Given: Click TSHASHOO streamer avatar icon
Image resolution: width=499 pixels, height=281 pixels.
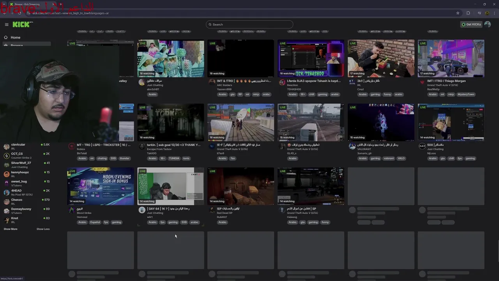Looking at the screenshot, I should [282, 82].
